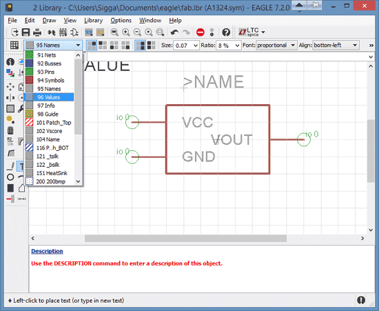The height and width of the screenshot is (311, 379).
Task: Select the 96 Values layer
Action: pos(49,97)
